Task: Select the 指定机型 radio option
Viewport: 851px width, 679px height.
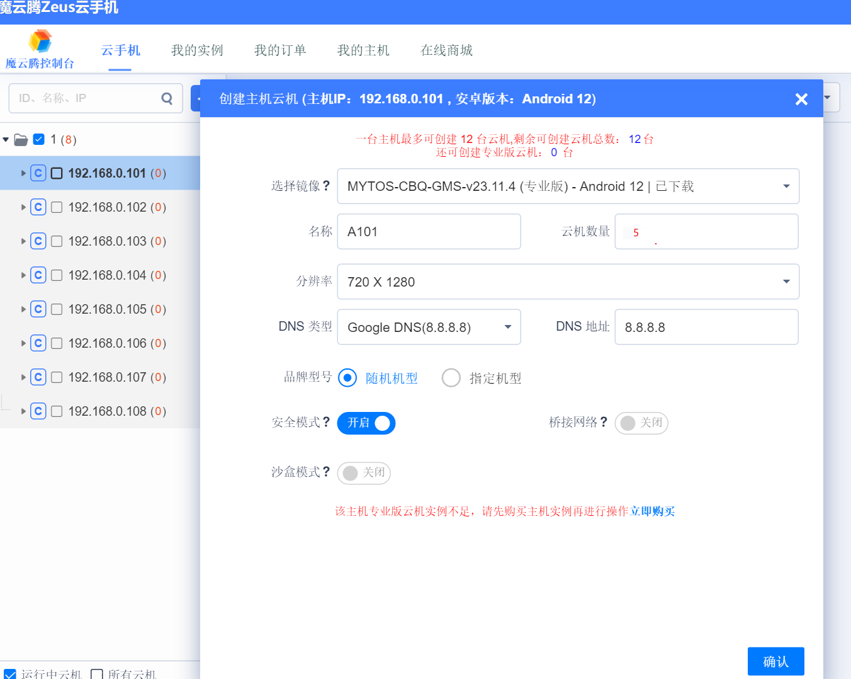Action: click(451, 378)
